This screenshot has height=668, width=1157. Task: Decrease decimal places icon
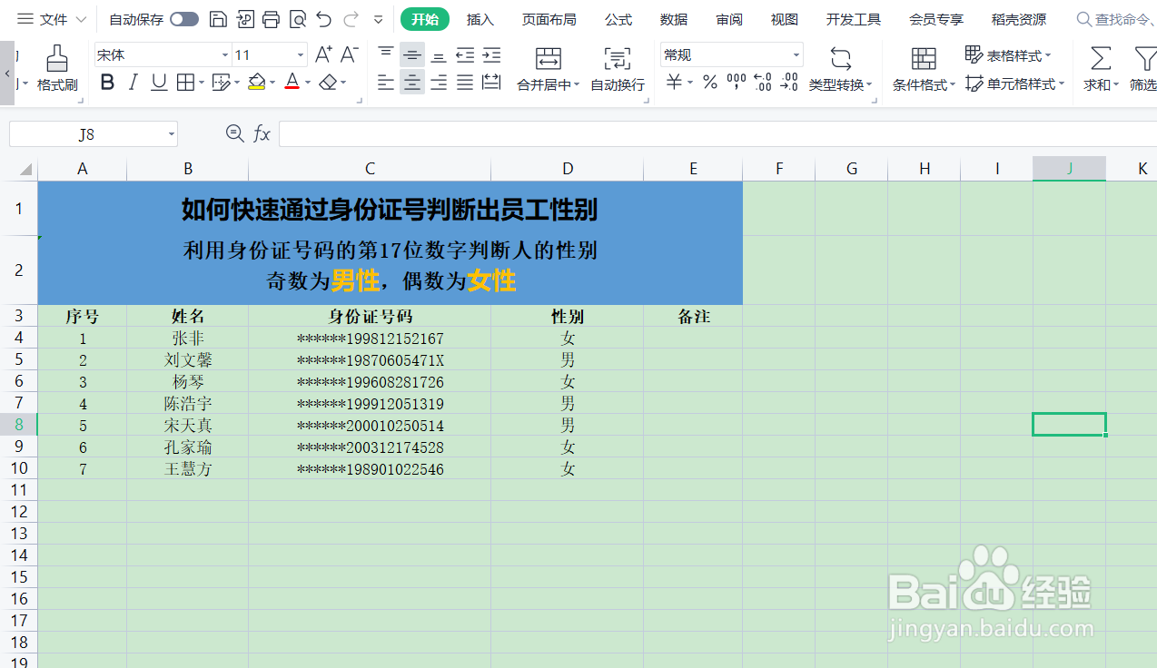[x=790, y=83]
